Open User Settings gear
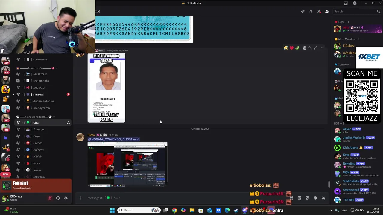This screenshot has width=383, height=215. tap(66, 198)
